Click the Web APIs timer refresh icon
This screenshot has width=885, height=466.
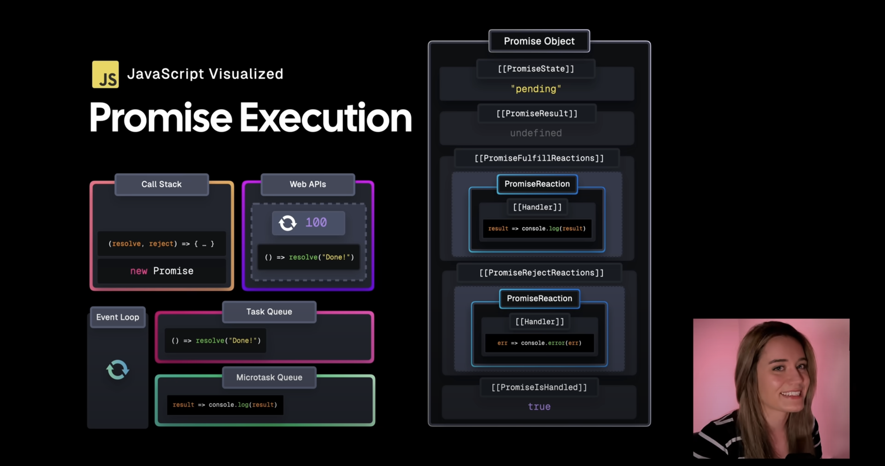[x=287, y=223]
